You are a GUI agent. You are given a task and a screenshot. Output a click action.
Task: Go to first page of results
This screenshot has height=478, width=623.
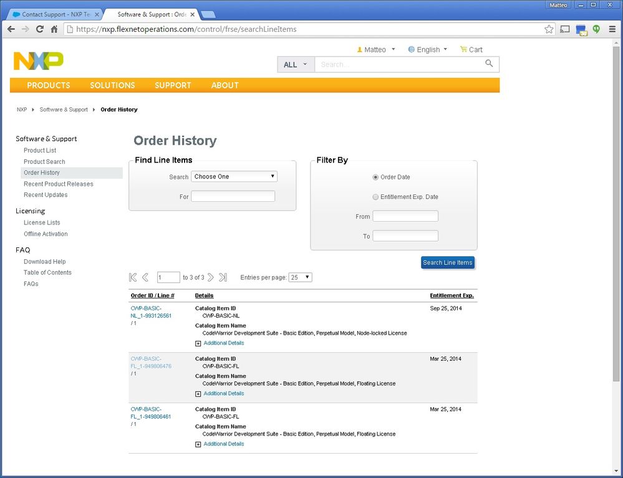point(133,277)
